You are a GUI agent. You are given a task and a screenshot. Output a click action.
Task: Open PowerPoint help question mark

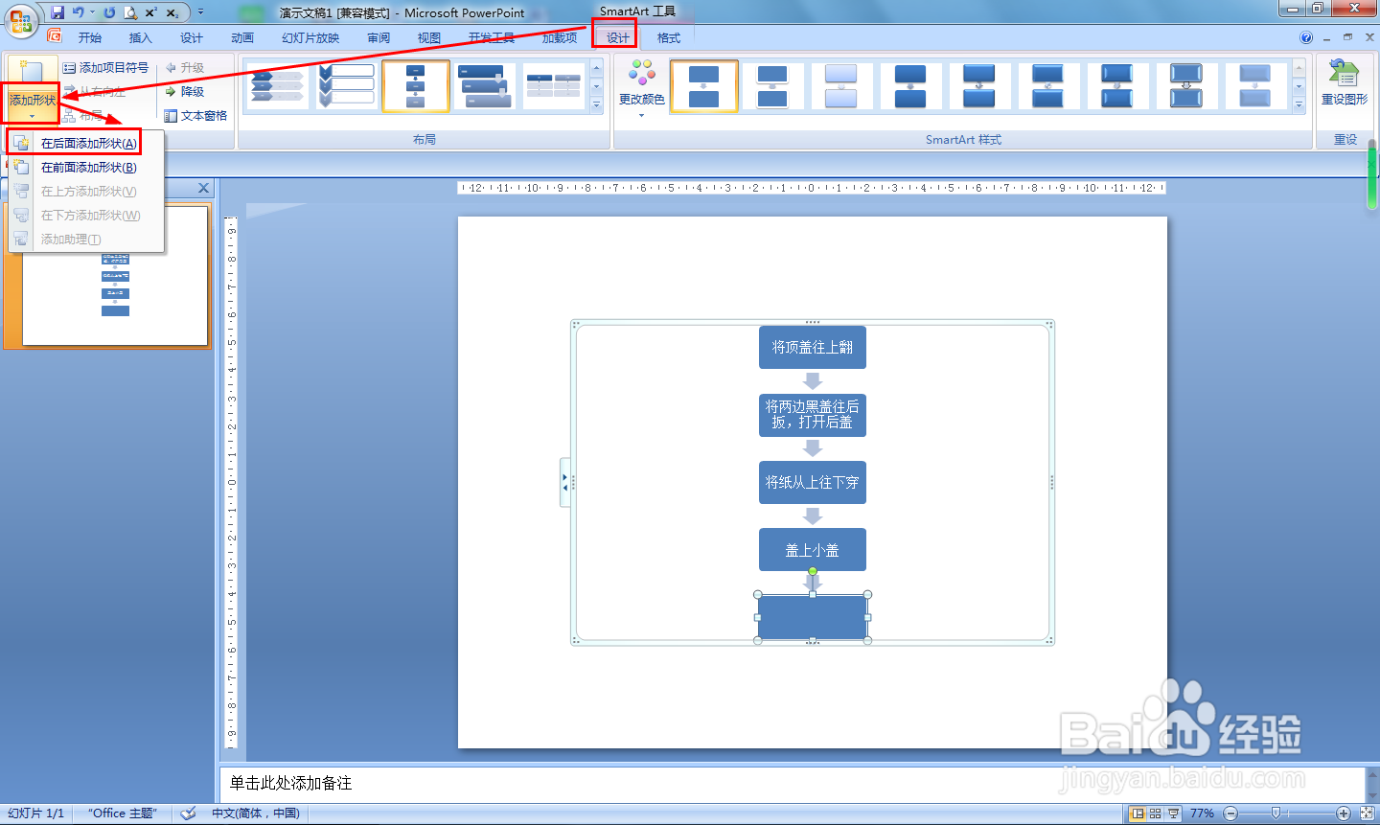coord(1306,37)
